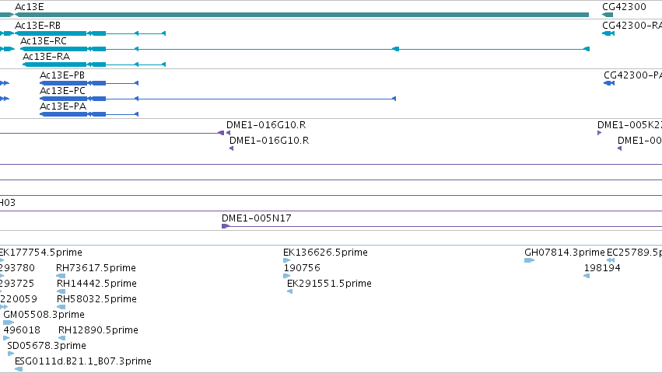Image resolution: width=662 pixels, height=373 pixels.
Task: Select the SD05678.3prime EST label
Action: [47, 346]
